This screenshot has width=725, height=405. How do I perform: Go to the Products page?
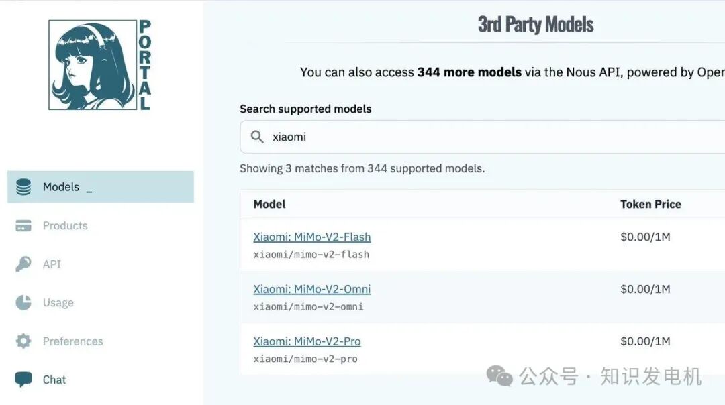point(65,226)
